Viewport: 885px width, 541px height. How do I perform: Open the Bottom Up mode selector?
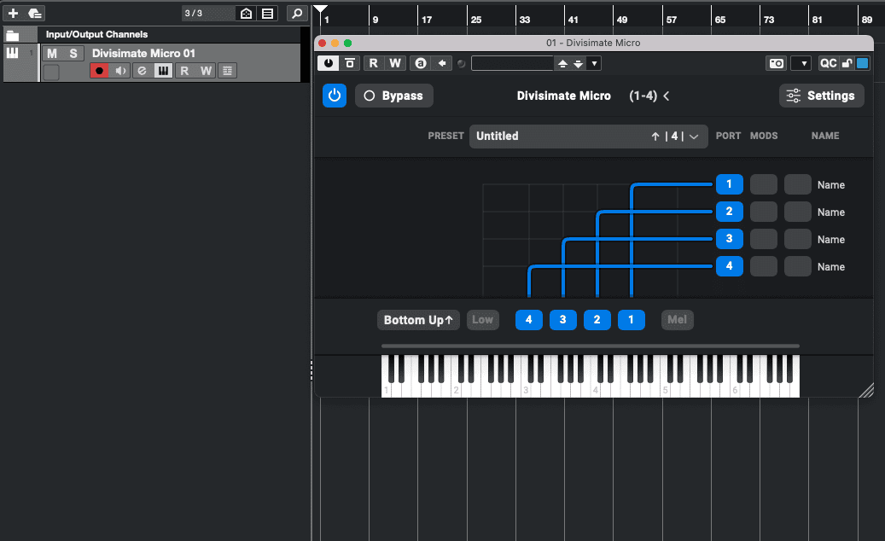point(418,320)
